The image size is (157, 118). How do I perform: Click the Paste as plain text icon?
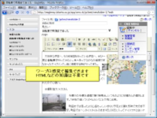coord(62,39)
